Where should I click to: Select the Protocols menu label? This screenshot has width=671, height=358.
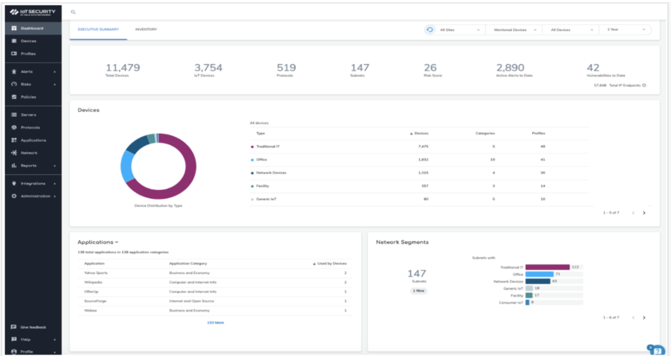pos(30,127)
